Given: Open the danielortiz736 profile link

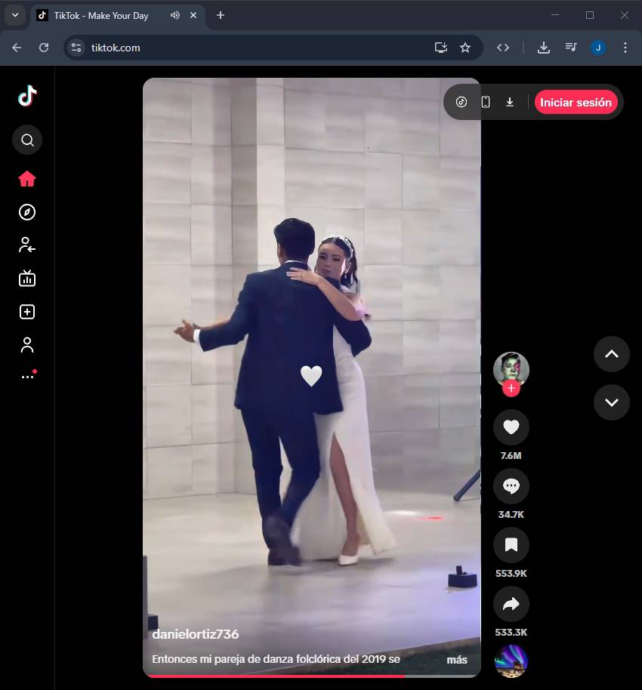Looking at the screenshot, I should (196, 635).
